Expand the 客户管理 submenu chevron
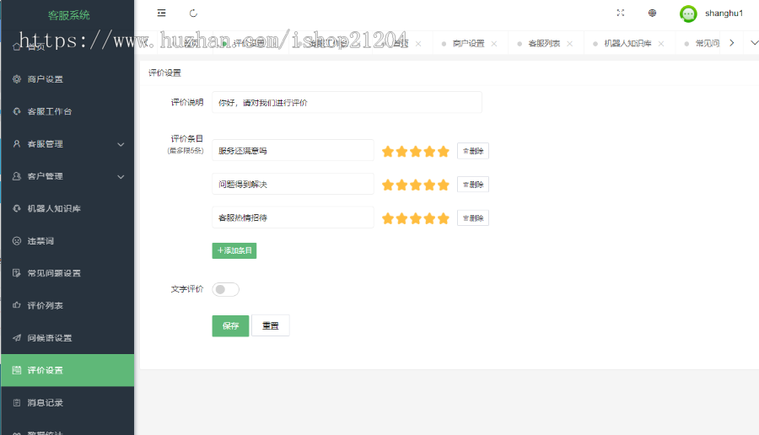Screen dimensions: 759x435 click(121, 176)
